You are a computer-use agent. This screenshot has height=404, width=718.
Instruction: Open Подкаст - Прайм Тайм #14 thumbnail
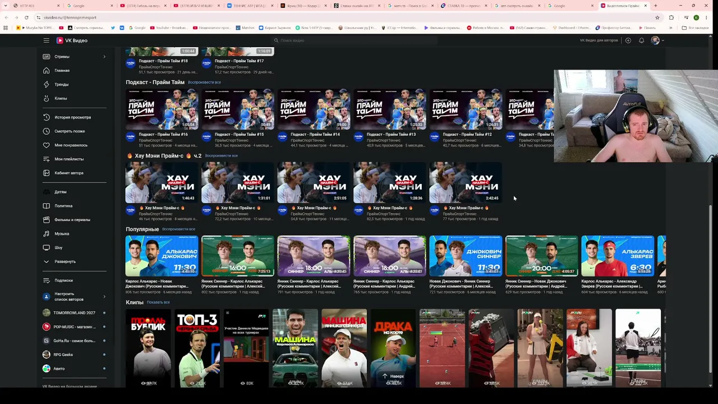pos(314,109)
